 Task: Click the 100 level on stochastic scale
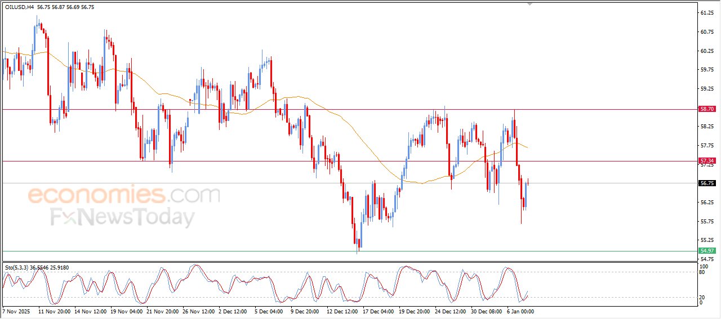point(704,266)
